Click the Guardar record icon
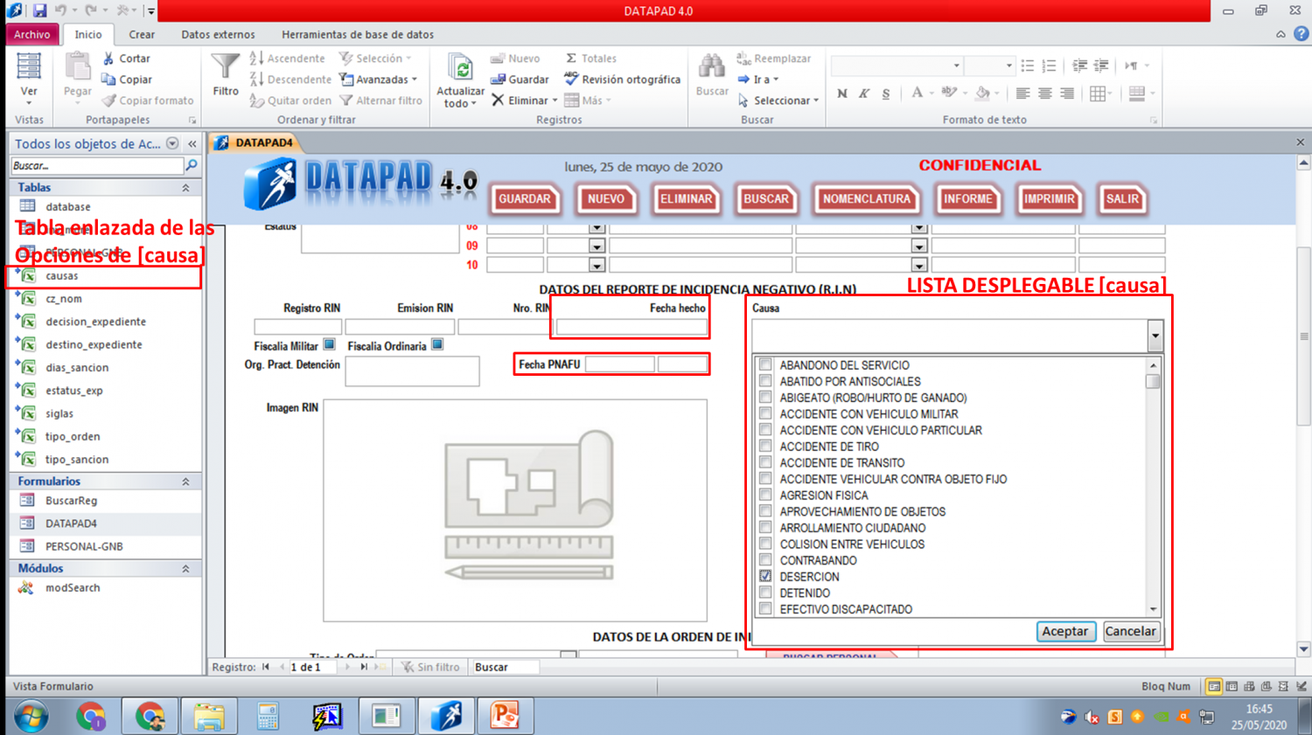The height and width of the screenshot is (735, 1312). tap(497, 80)
